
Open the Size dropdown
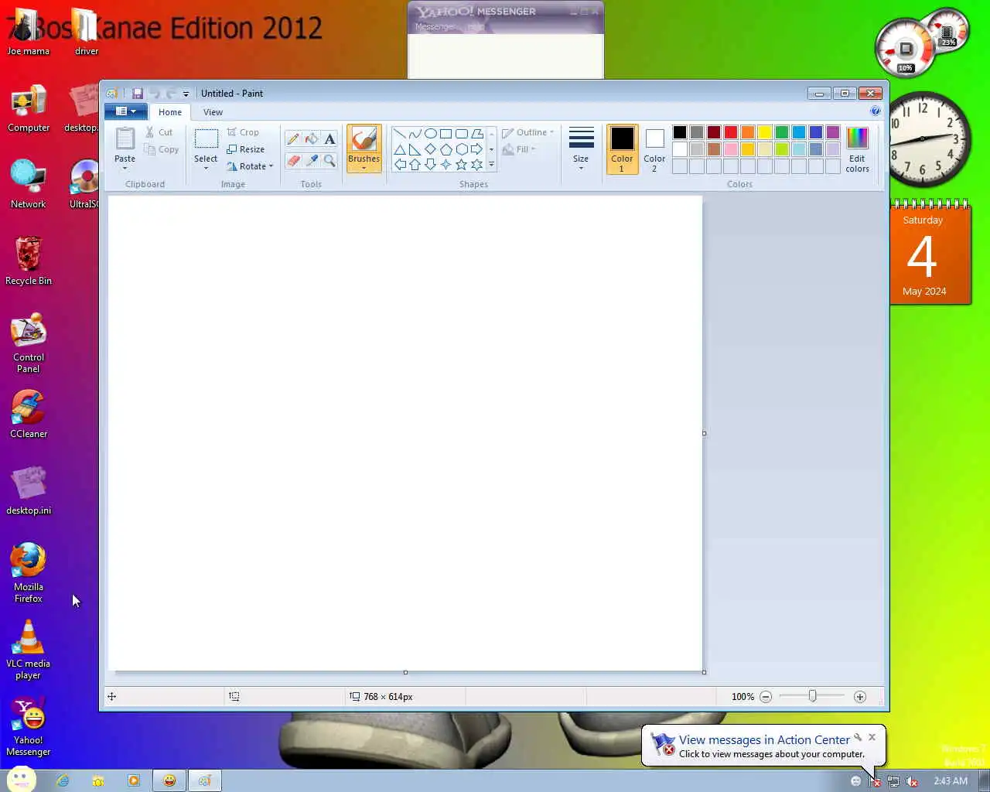click(581, 149)
